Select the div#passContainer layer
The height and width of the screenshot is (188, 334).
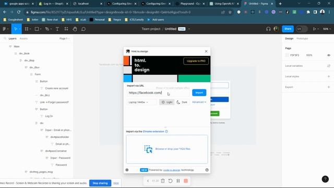[56, 151]
